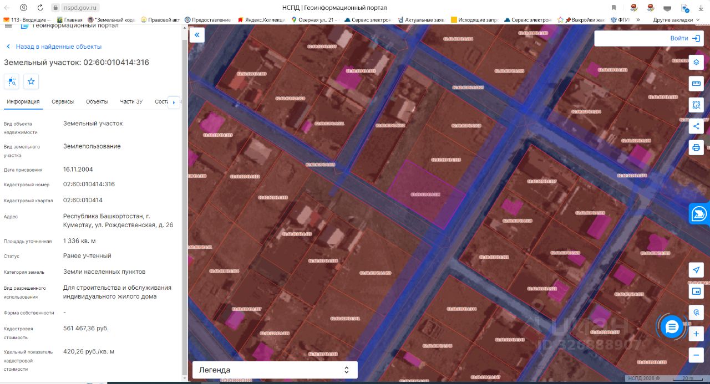This screenshot has height=384, width=710.
Task: Reload the browser page
Action: coord(40,8)
